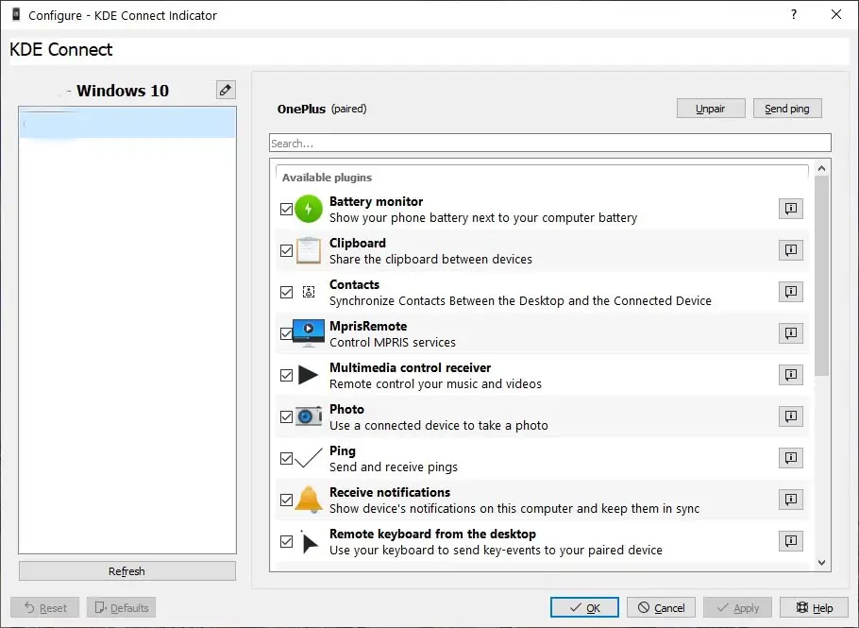Click the Contacts plugin icon

(309, 292)
